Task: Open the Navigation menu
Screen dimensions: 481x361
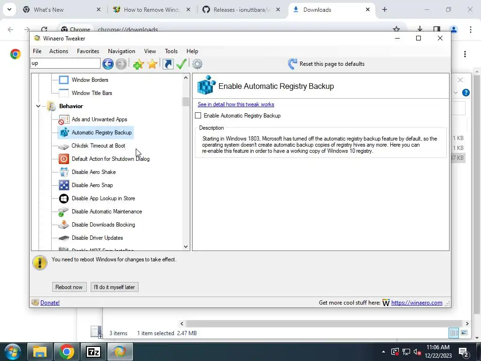Action: coord(122,51)
